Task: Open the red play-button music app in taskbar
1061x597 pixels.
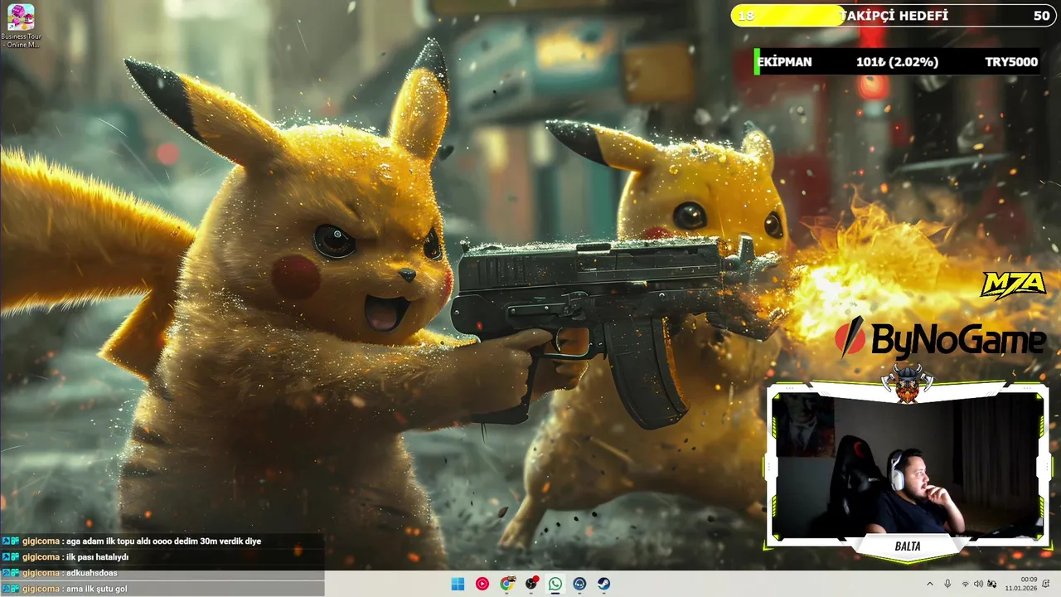Action: pos(482,584)
